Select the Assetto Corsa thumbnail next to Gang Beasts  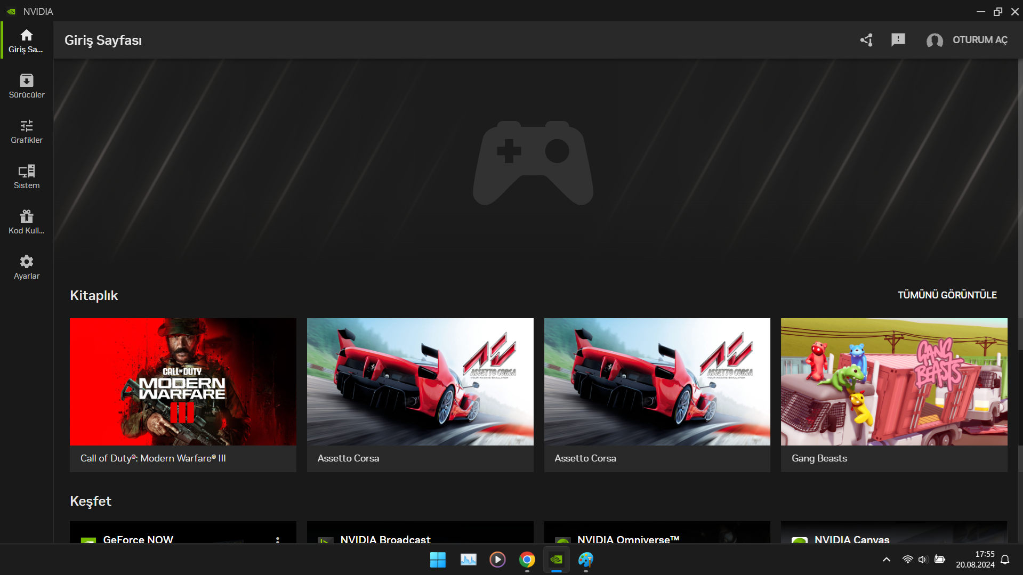pos(657,382)
